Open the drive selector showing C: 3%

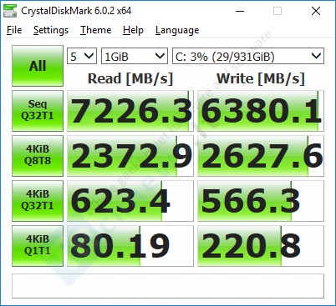(248, 56)
